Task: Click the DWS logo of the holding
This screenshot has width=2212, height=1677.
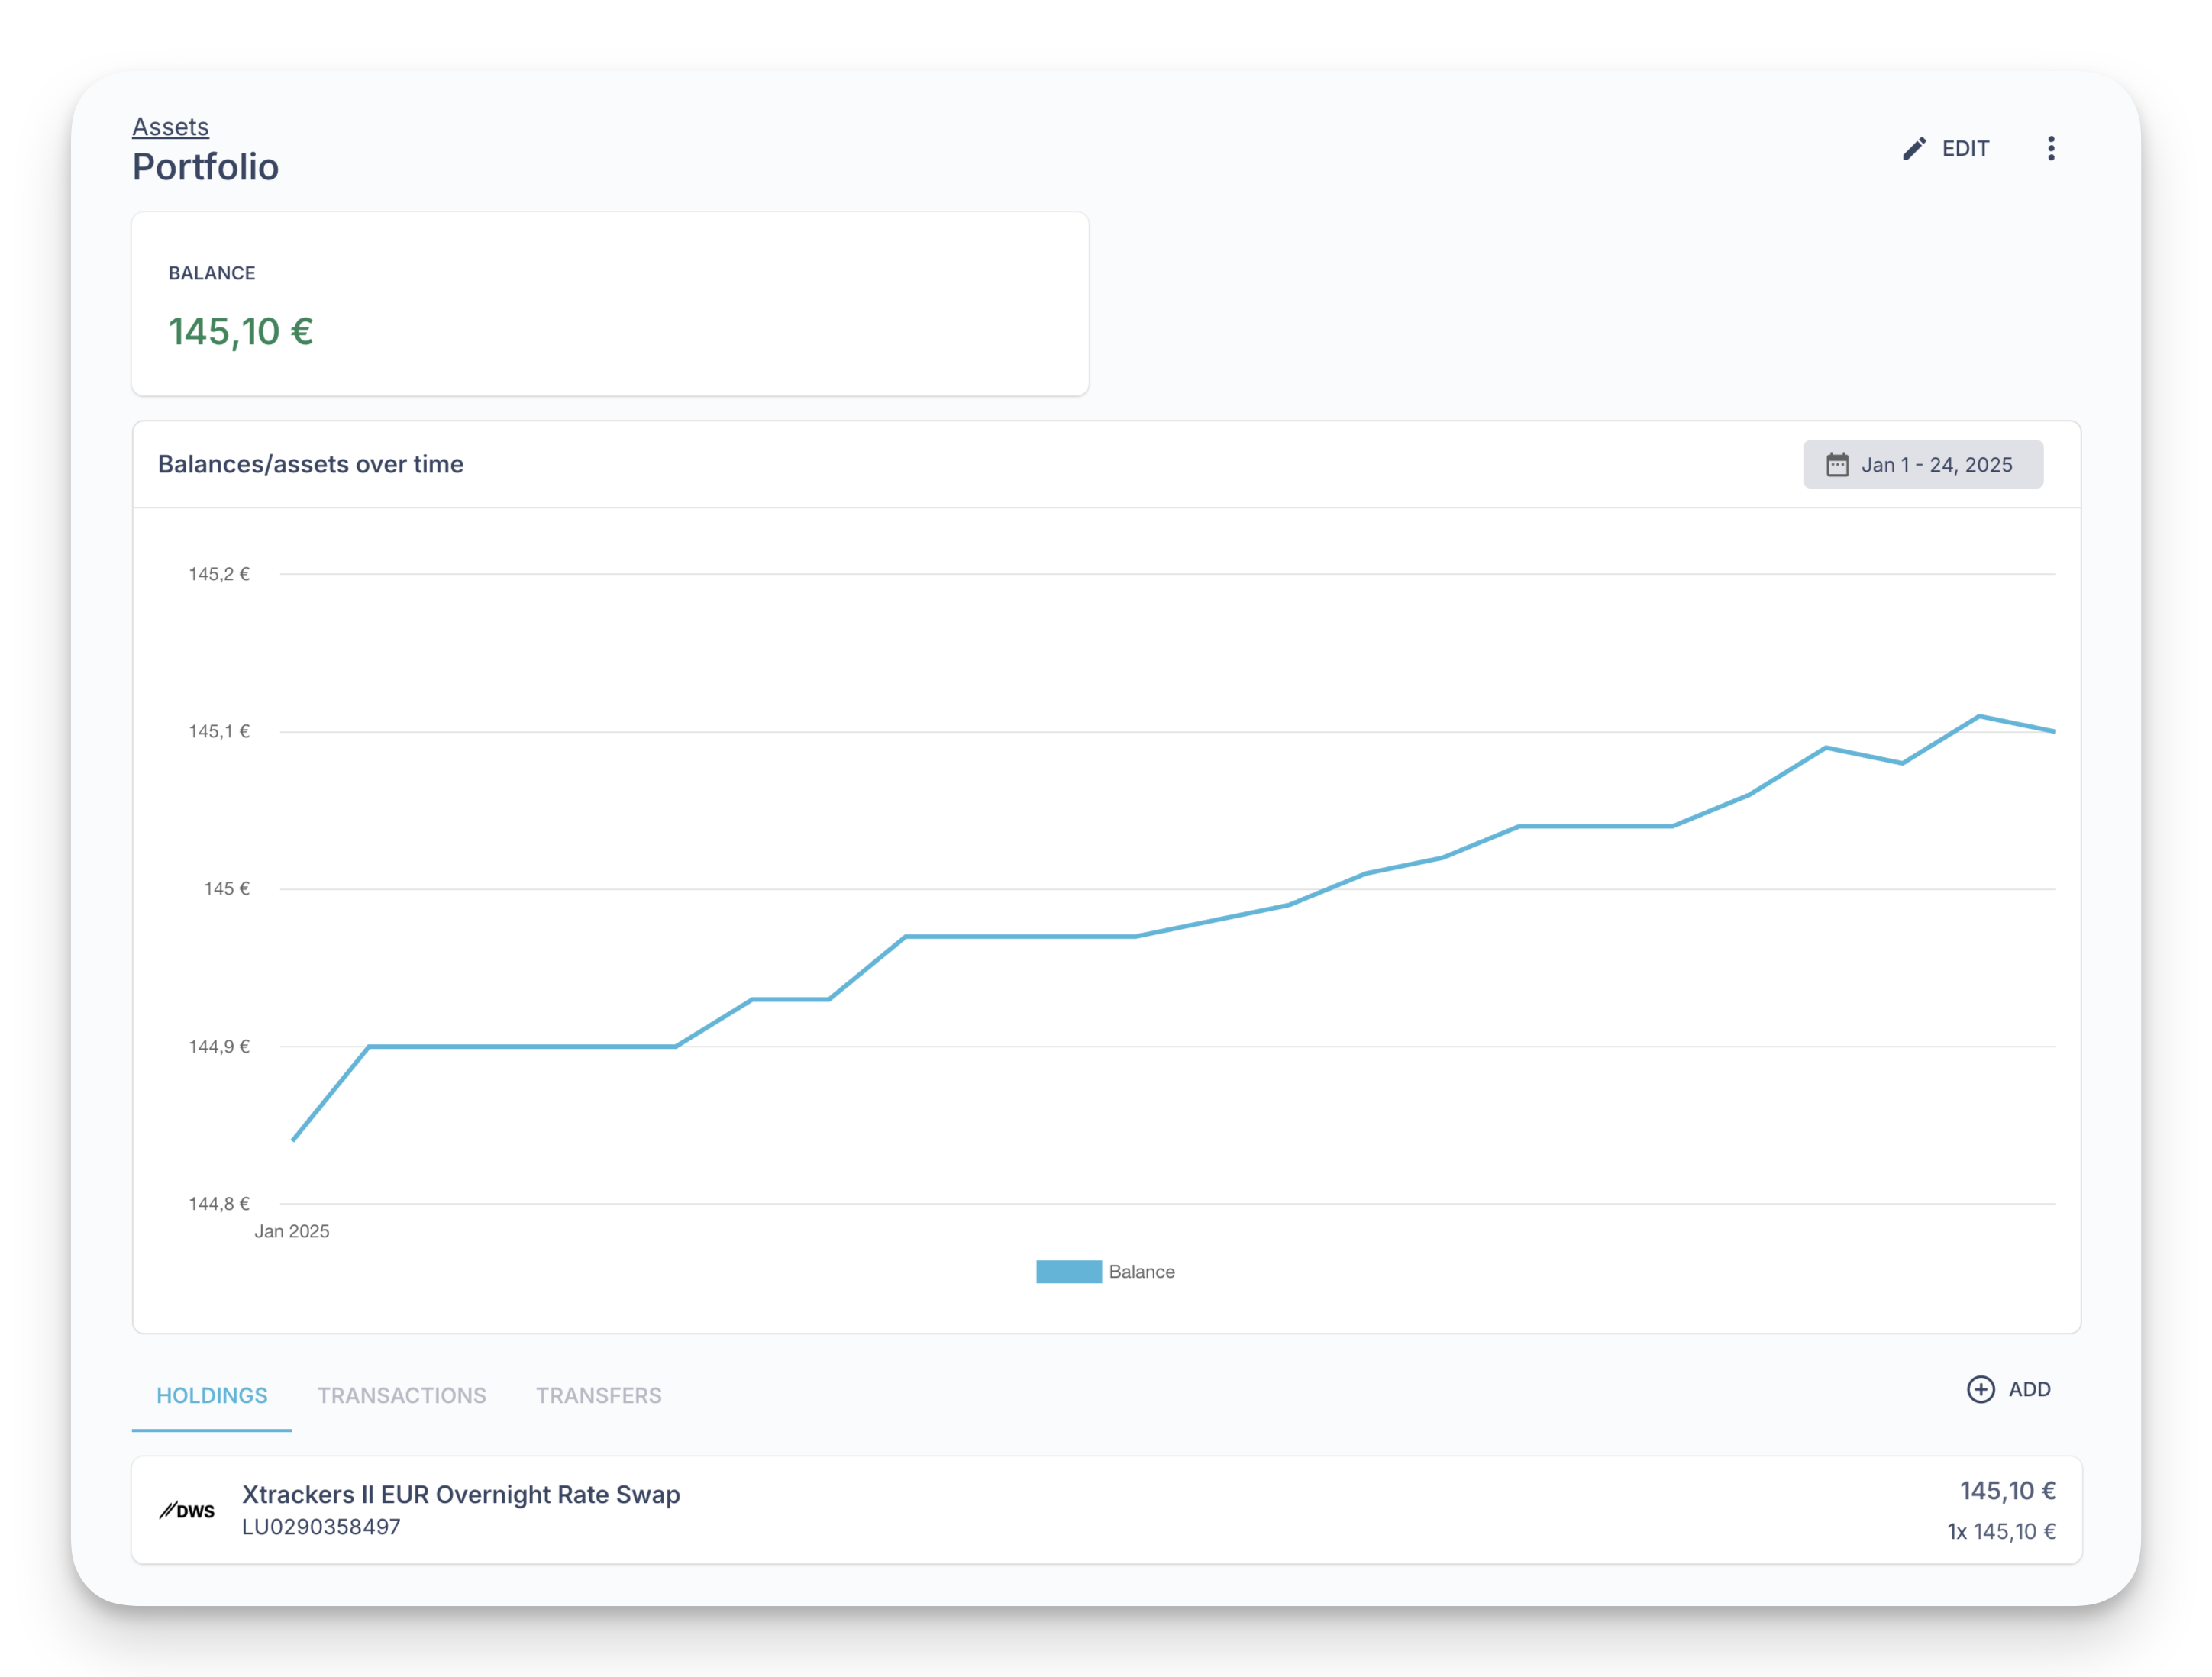Action: tap(187, 1510)
